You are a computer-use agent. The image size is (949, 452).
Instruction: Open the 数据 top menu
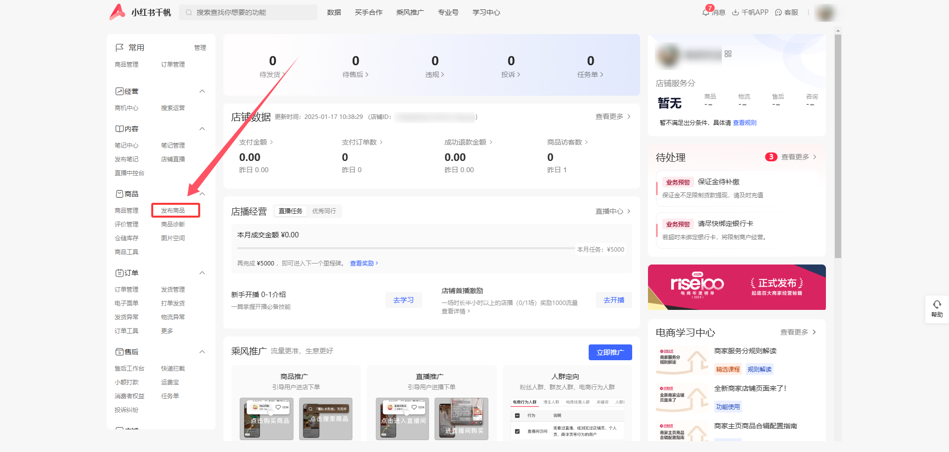(334, 12)
